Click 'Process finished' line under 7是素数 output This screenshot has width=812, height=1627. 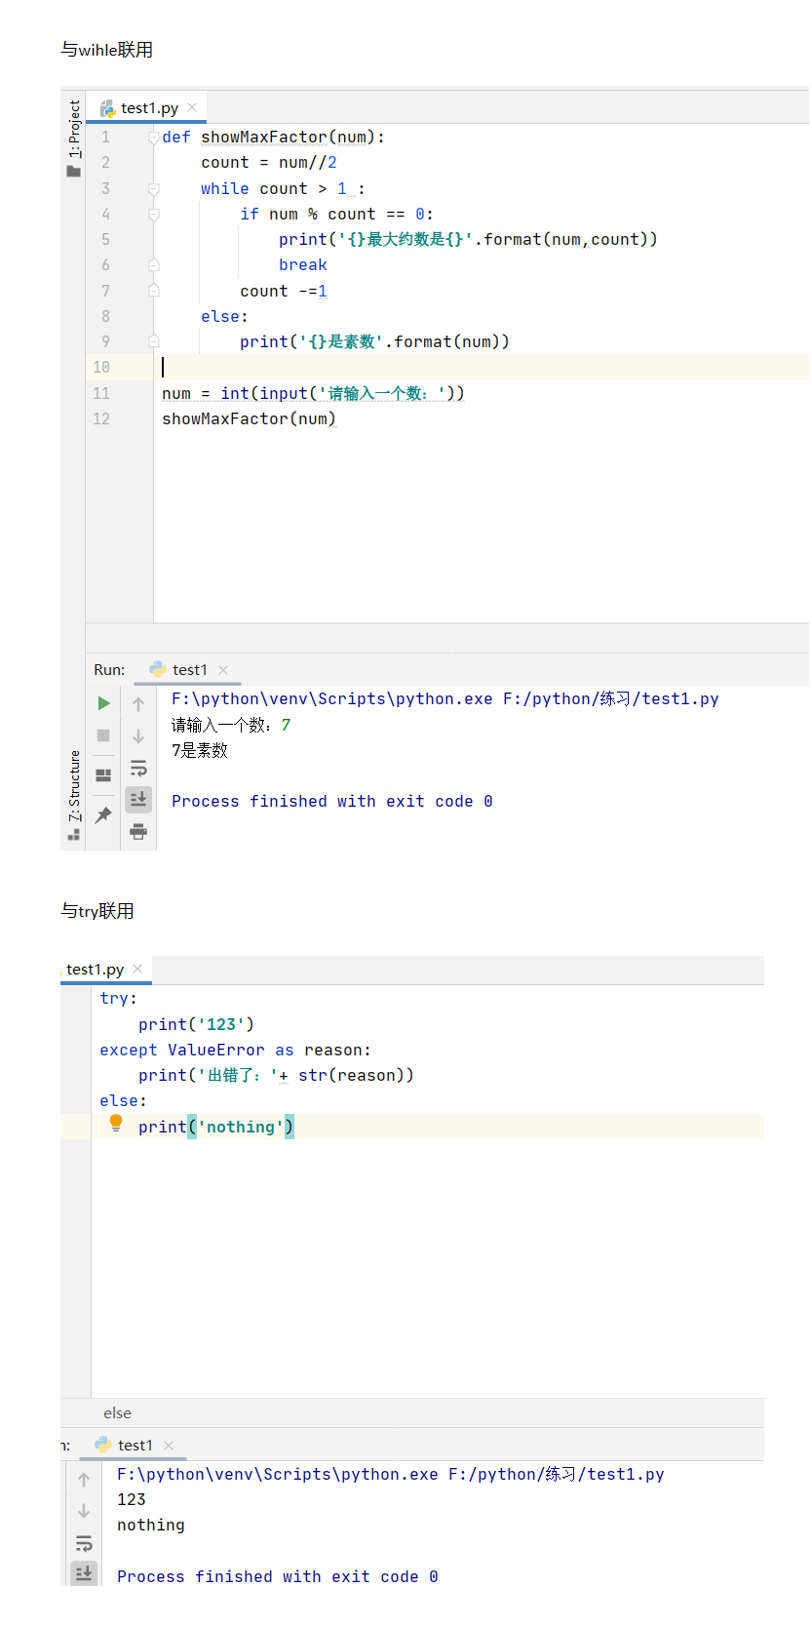(332, 802)
